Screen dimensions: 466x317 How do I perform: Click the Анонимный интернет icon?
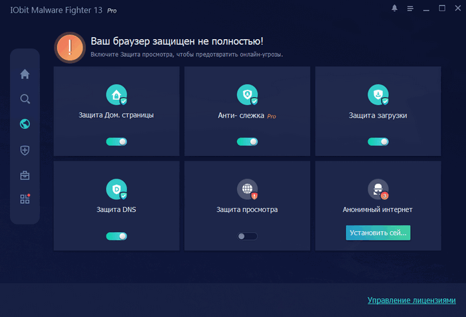[x=378, y=189]
